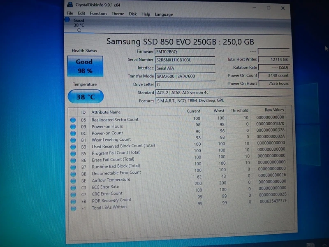Viewport: 329px width, 247px height.
Task: Click status icon for Wear Leveling Count
Action: tap(73, 140)
